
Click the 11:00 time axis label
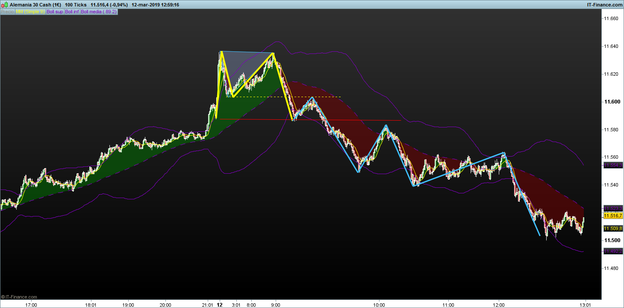[x=448, y=305]
